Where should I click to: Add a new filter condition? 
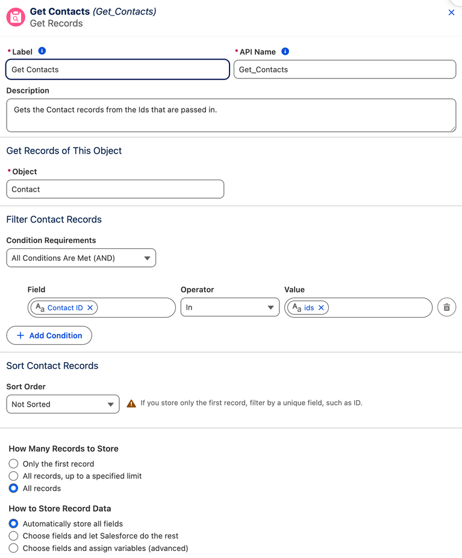pyautogui.click(x=49, y=335)
